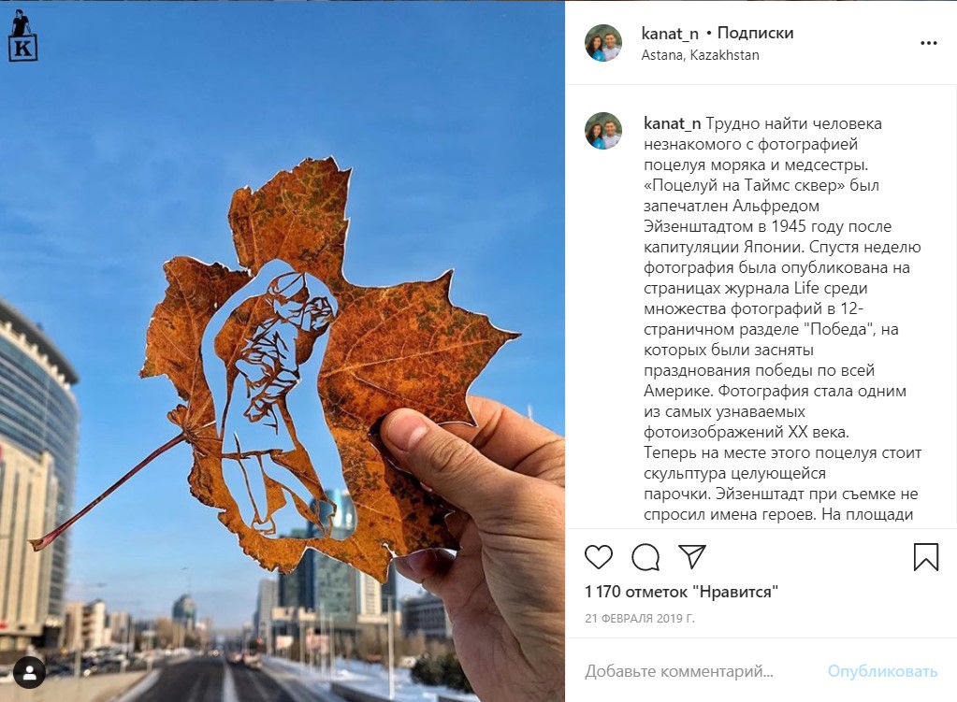Save post with the bookmark icon

click(925, 557)
